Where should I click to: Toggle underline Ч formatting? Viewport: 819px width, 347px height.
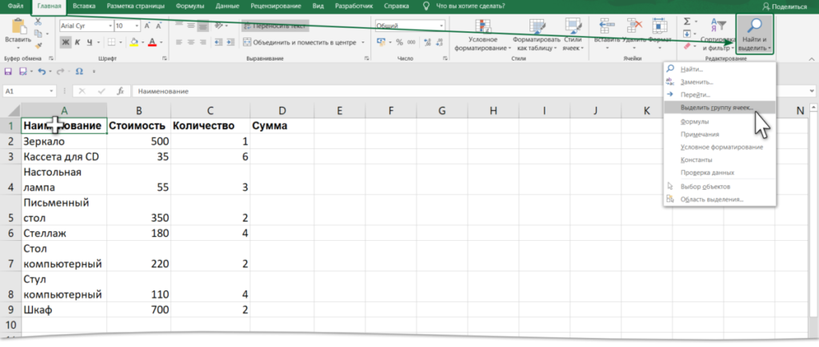click(90, 42)
